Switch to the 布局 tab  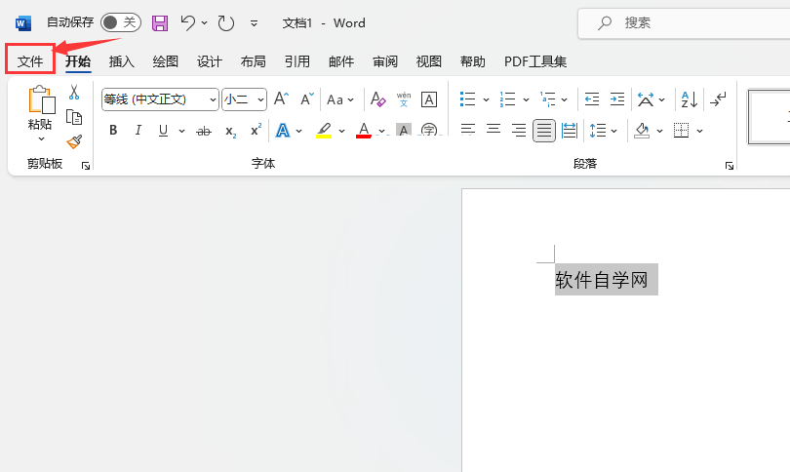click(253, 61)
